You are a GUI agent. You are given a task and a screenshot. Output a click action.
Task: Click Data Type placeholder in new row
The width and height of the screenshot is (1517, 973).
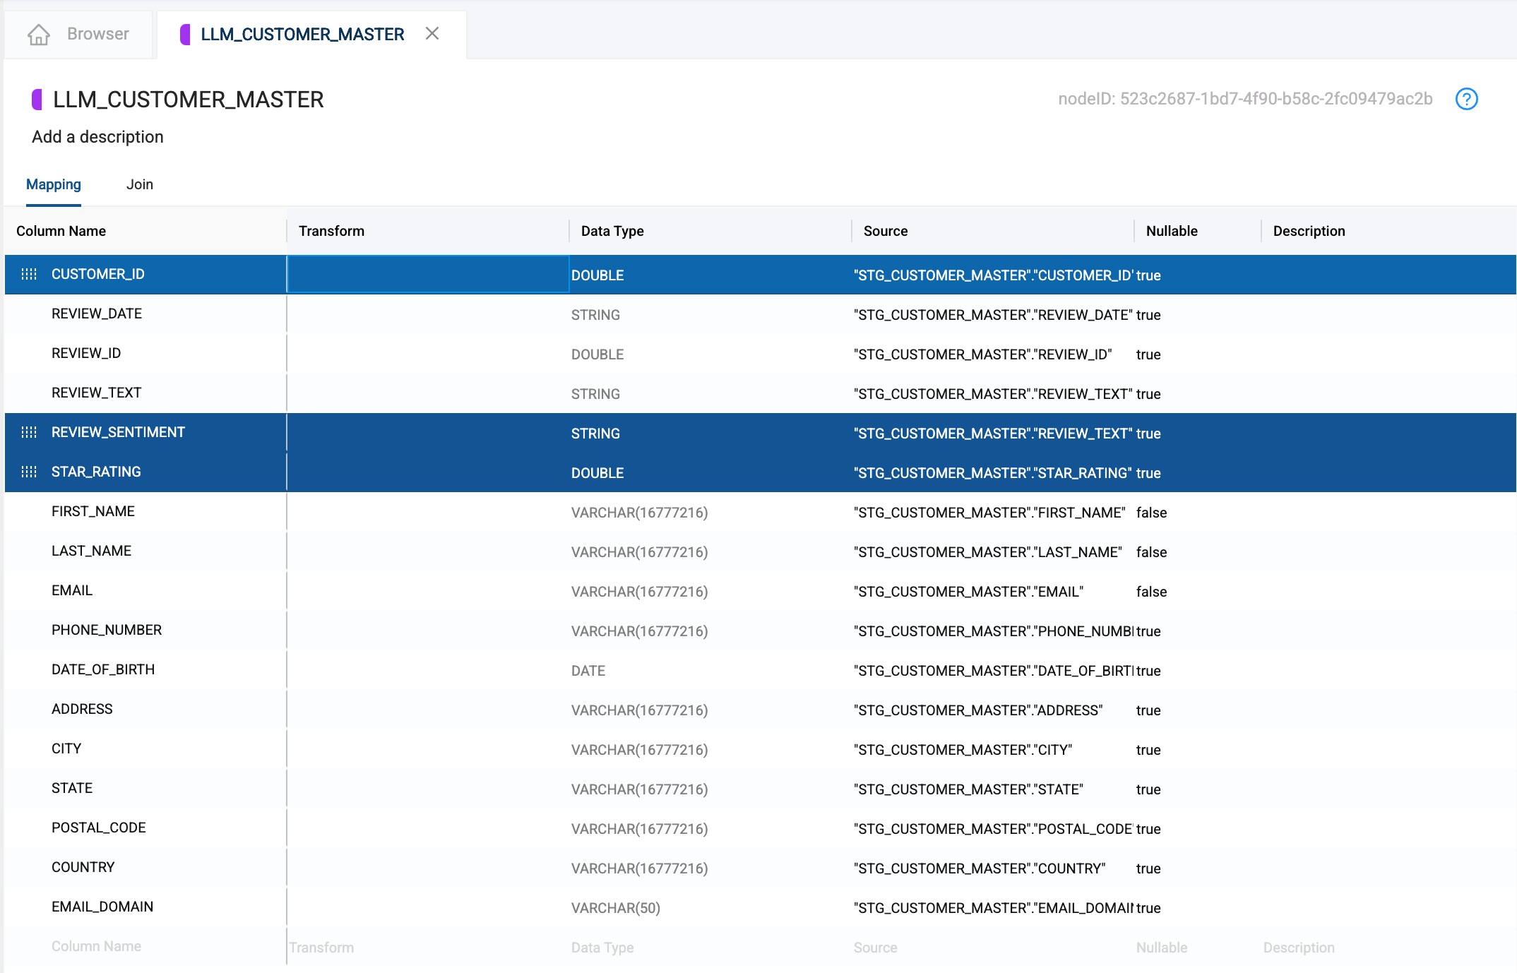(602, 948)
